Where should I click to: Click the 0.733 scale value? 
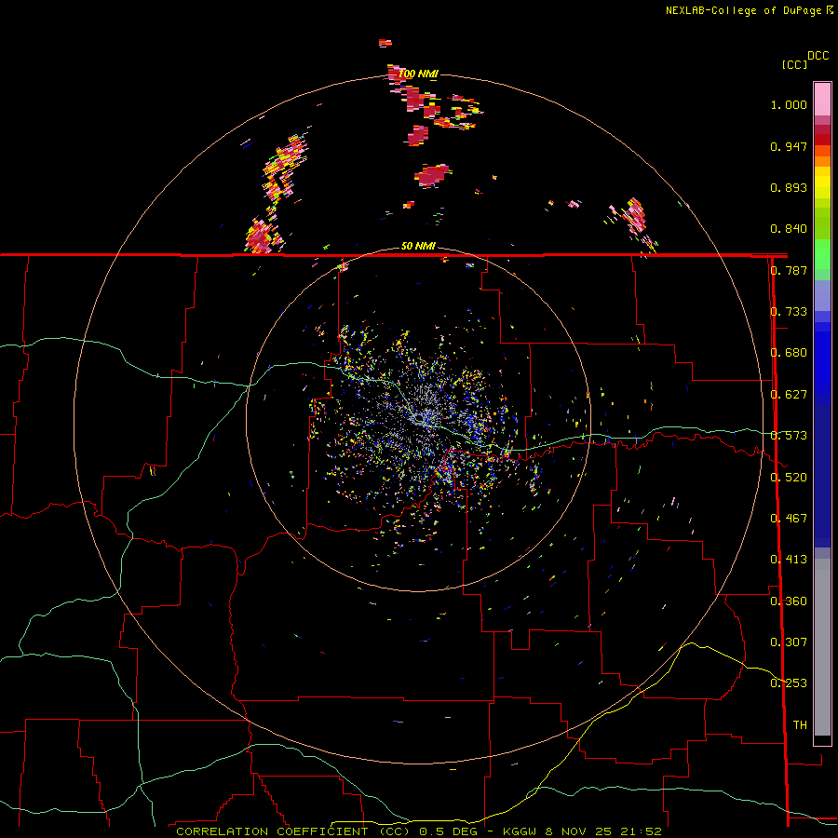[789, 312]
